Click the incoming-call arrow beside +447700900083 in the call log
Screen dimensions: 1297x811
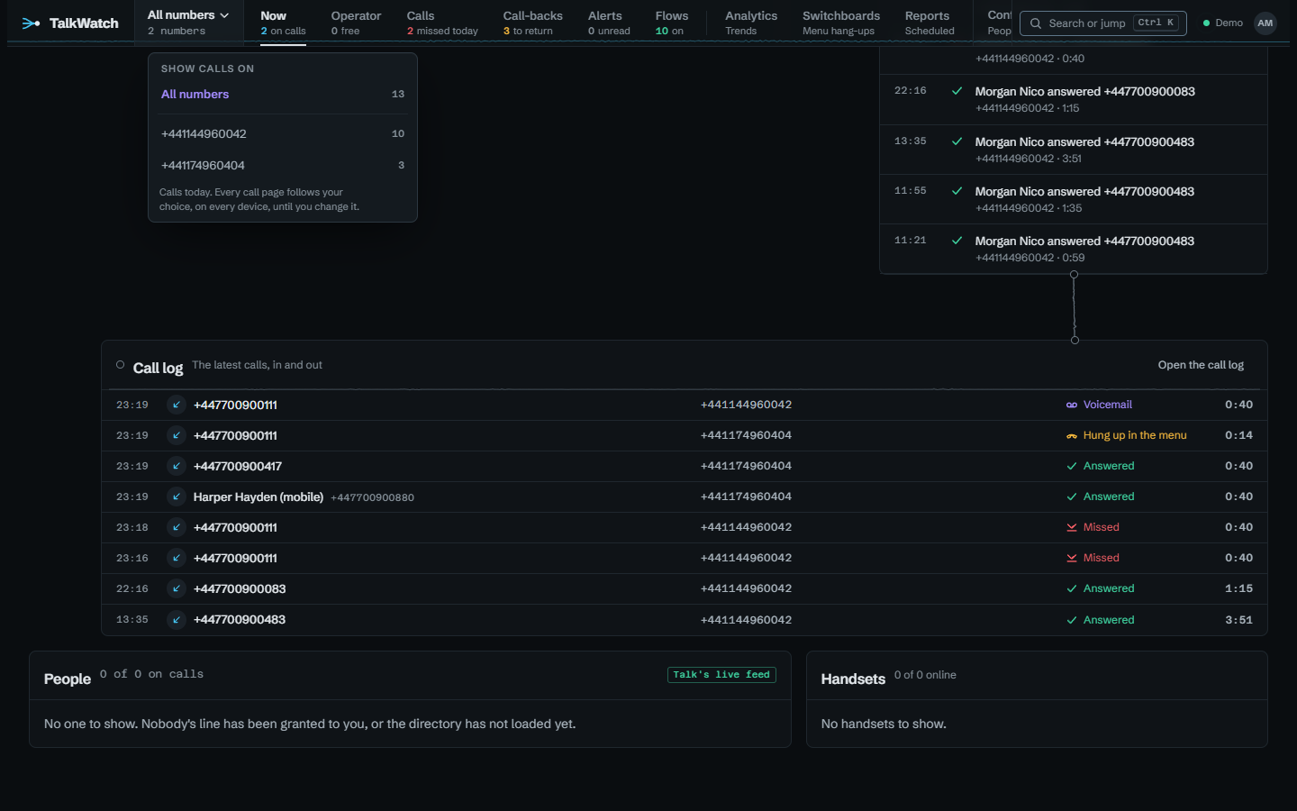click(177, 588)
